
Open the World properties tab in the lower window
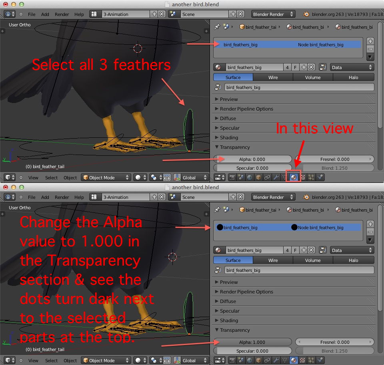250,361
